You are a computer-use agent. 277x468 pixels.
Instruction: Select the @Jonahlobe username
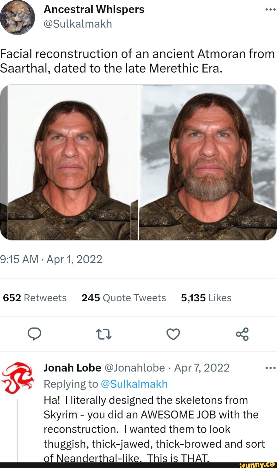[x=135, y=367]
